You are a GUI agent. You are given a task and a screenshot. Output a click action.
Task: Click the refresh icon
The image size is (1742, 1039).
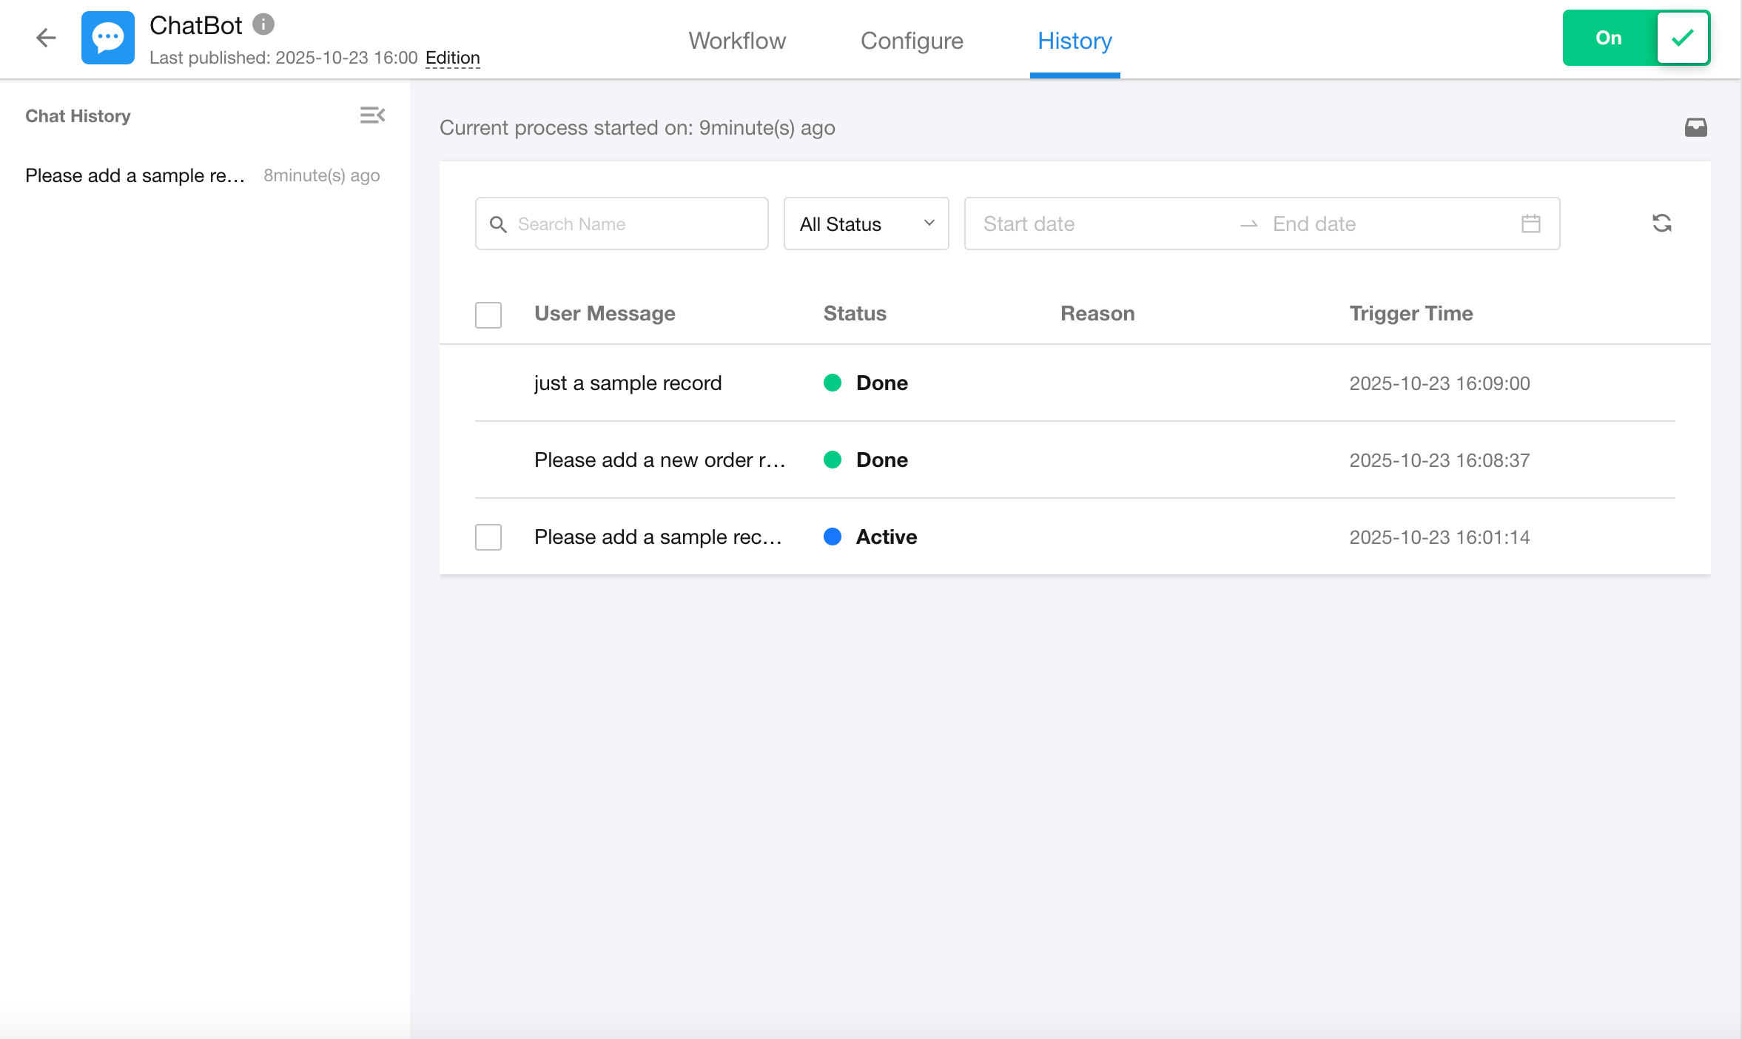point(1662,223)
